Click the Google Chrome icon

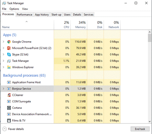9,42
